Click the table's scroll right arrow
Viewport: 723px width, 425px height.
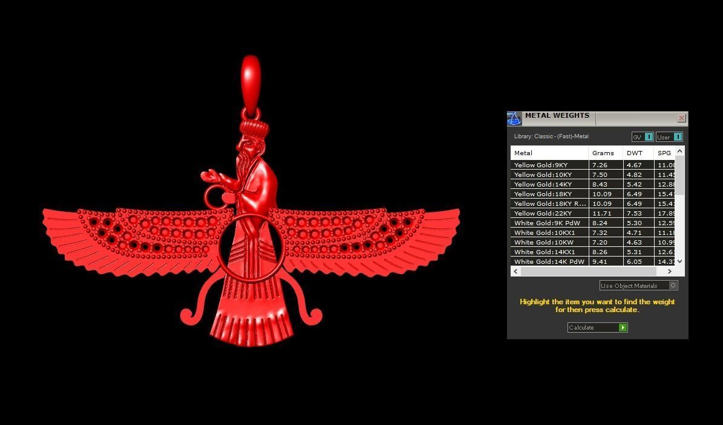click(x=670, y=272)
